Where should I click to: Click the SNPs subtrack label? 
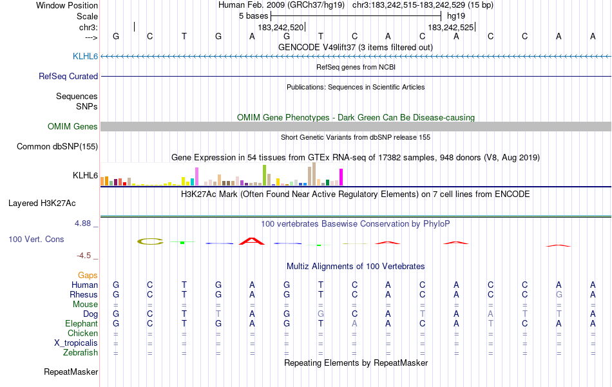(x=87, y=106)
